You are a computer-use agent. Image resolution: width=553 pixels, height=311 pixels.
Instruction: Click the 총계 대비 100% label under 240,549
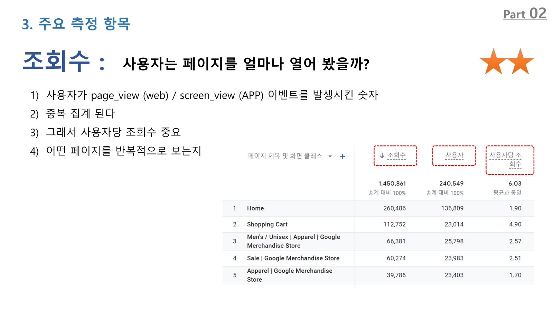coord(445,193)
